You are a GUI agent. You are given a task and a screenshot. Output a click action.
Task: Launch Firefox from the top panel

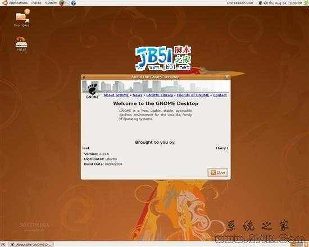(x=62, y=3)
